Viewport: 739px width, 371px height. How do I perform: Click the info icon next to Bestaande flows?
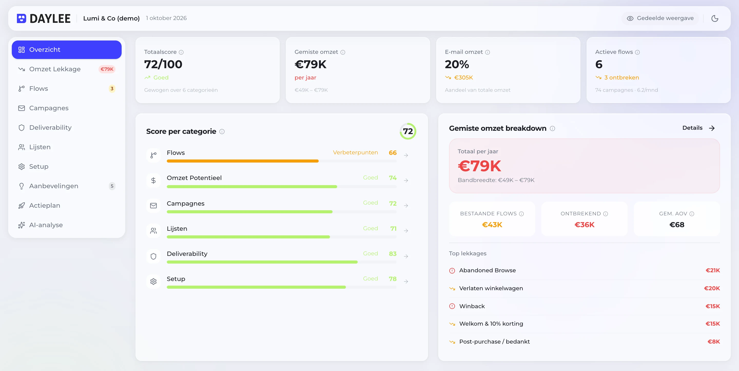click(522, 214)
